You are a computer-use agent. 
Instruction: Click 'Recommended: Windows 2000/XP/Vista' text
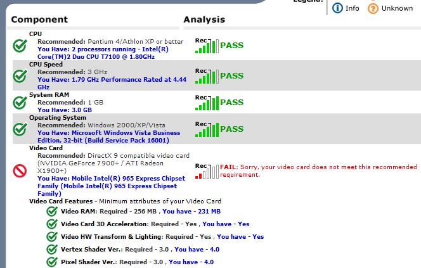(101, 125)
